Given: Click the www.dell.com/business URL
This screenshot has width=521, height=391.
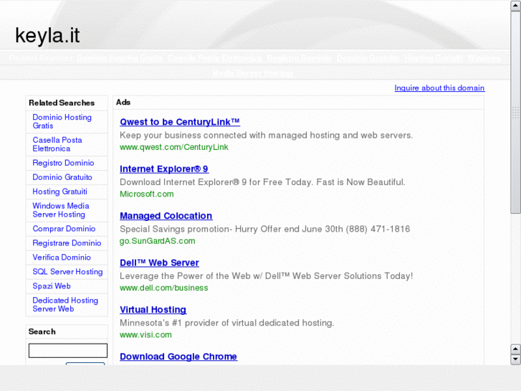Looking at the screenshot, I should [x=164, y=288].
